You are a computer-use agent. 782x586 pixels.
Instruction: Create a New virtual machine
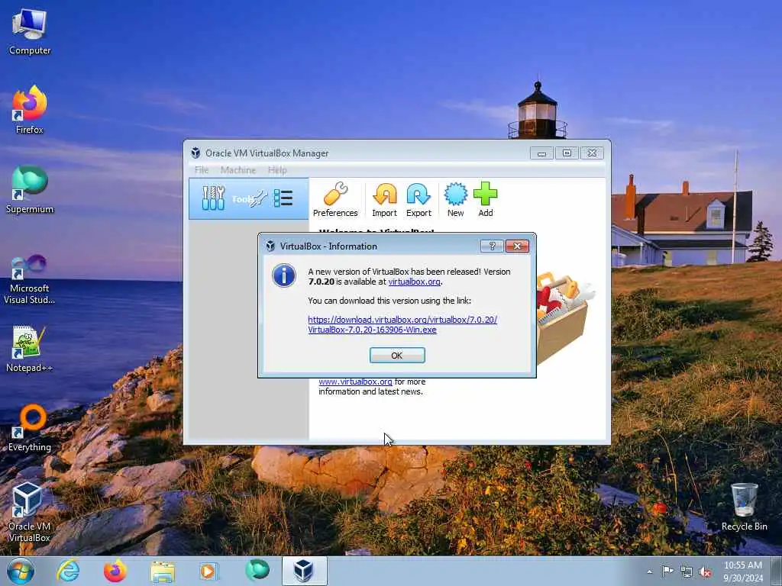click(x=455, y=199)
